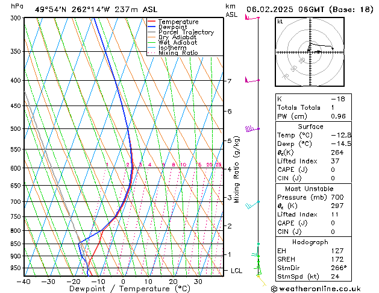Click the LCL level marker
The width and height of the screenshot is (379, 293).
click(236, 271)
